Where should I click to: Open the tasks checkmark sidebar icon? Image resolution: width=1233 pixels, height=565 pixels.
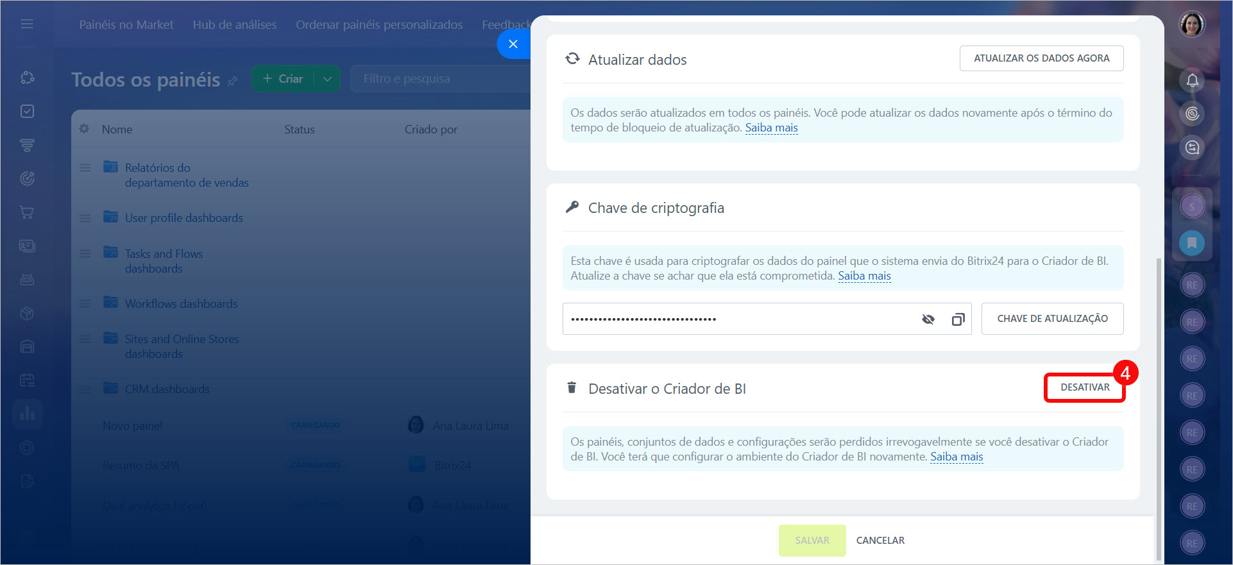click(x=27, y=112)
